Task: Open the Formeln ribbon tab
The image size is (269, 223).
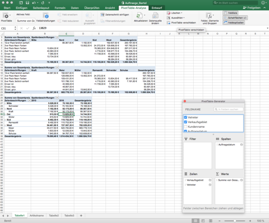Action: (x=60, y=8)
